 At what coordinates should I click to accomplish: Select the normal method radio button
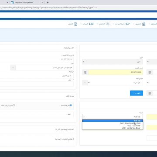[x=71, y=105]
